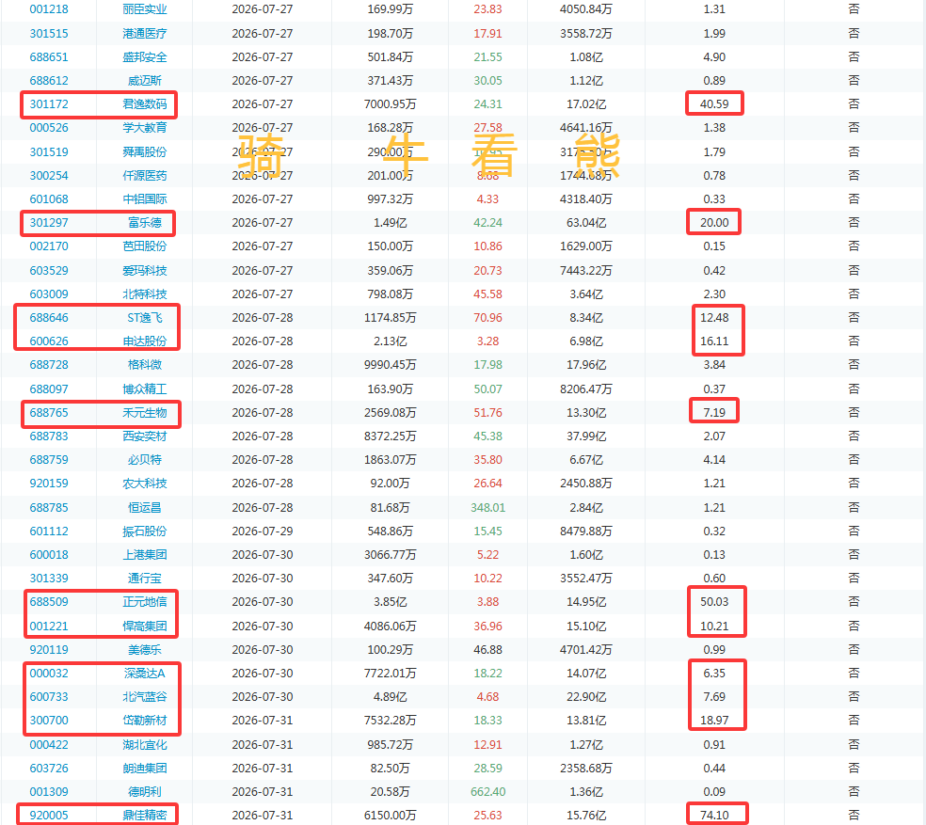The image size is (926, 825).
Task: Open stock code 920159 link
Action: pyautogui.click(x=49, y=484)
